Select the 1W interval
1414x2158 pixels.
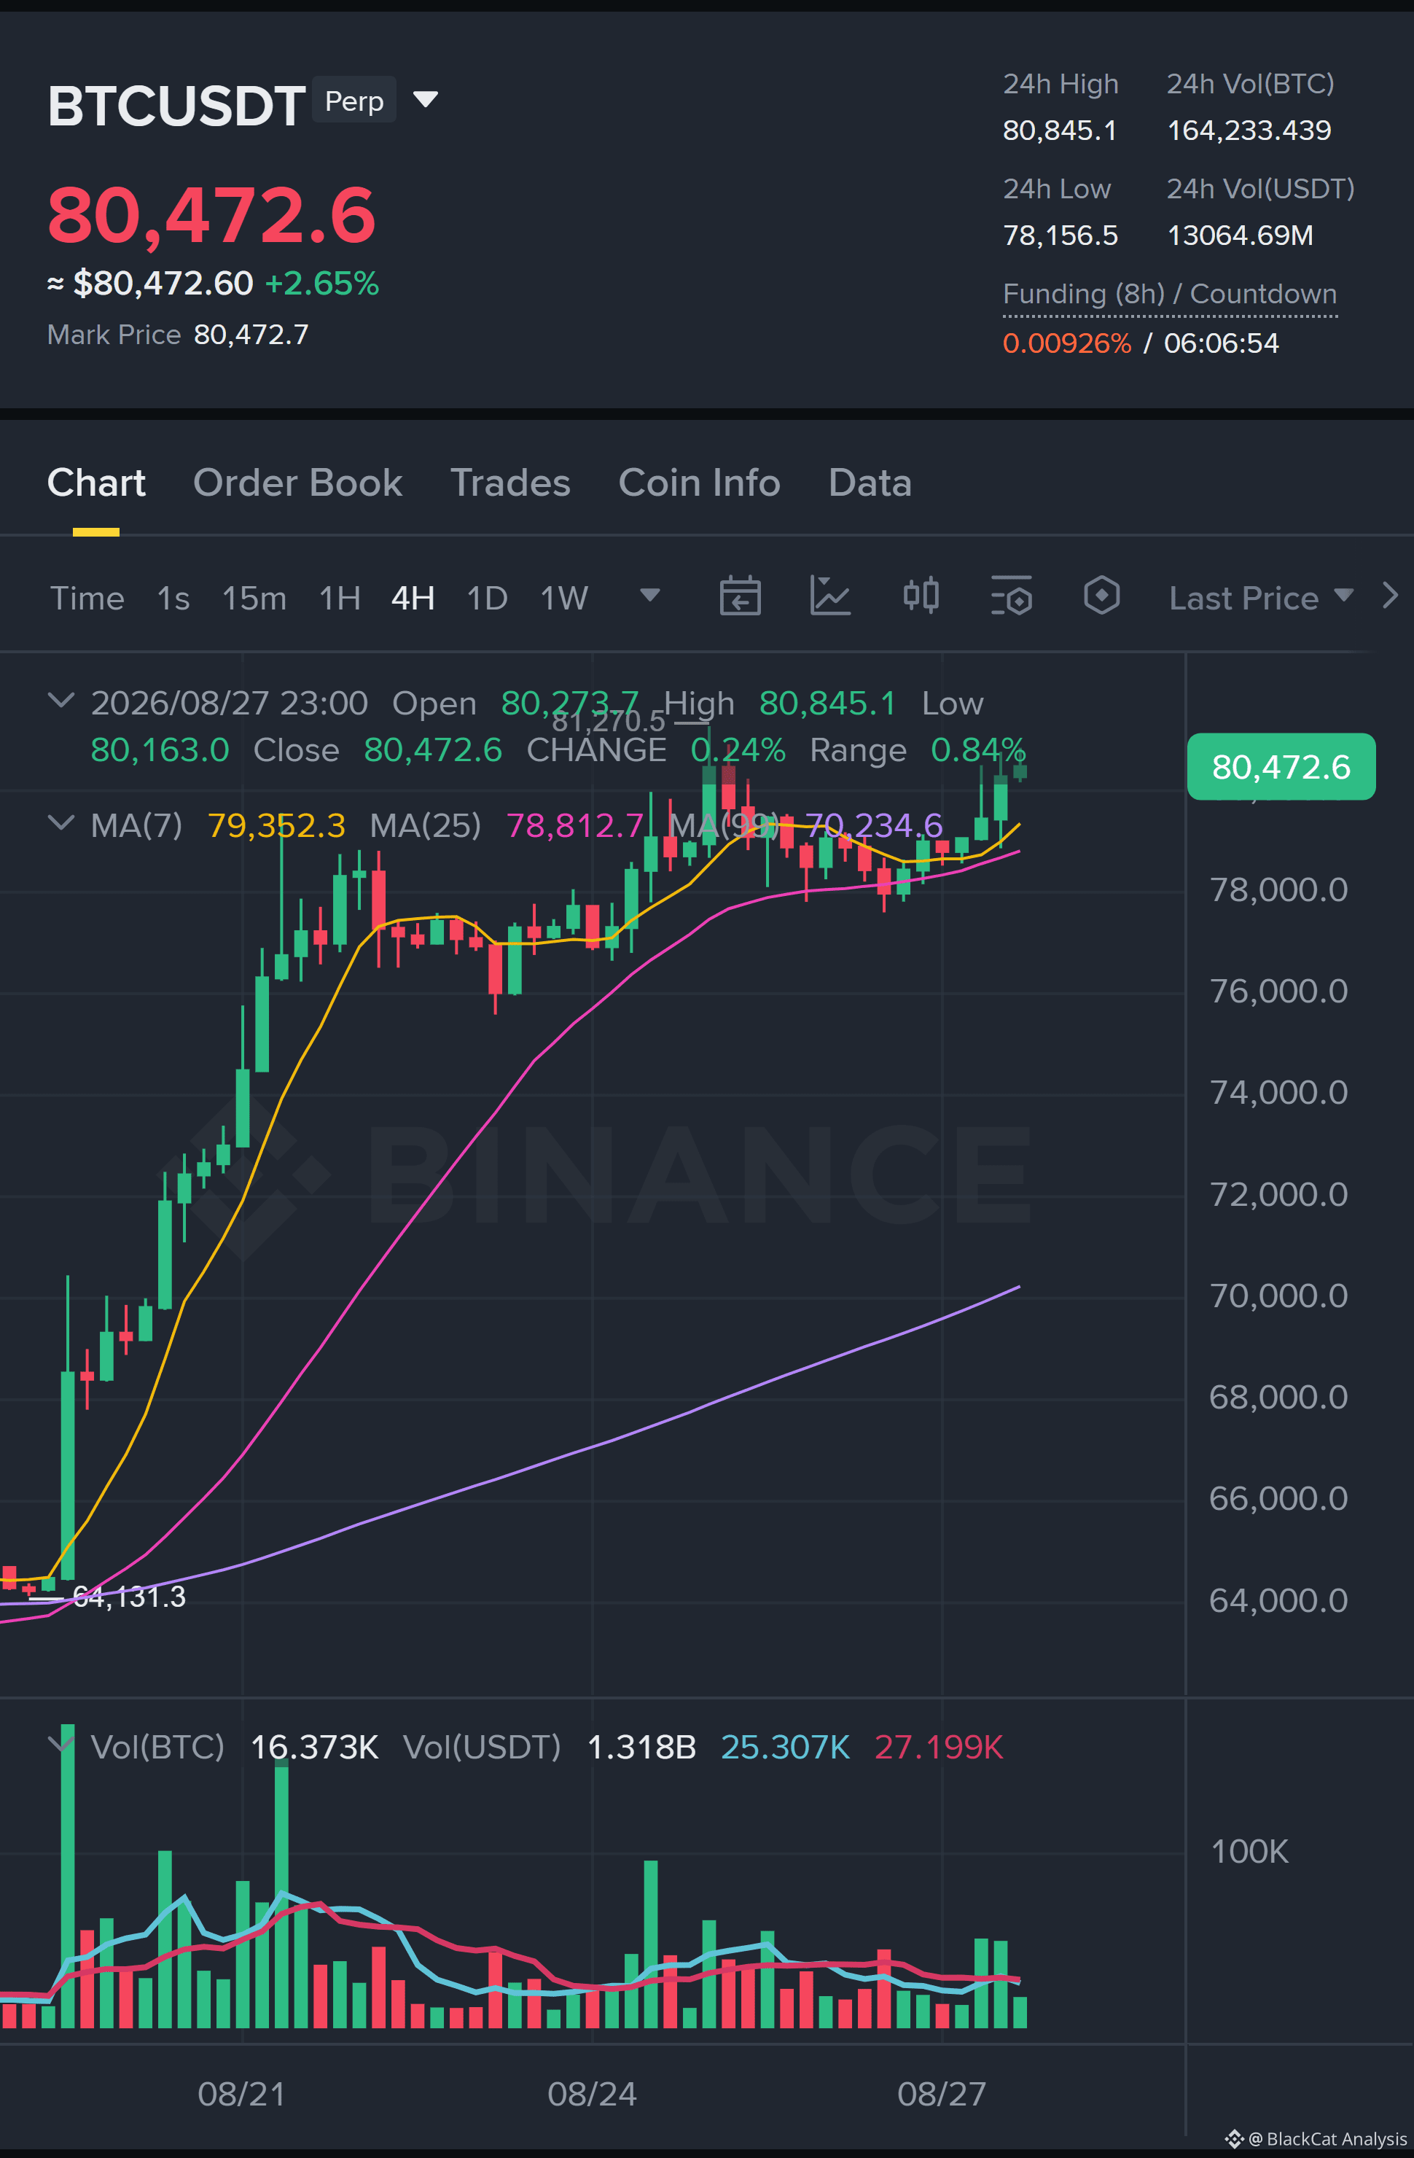564,599
